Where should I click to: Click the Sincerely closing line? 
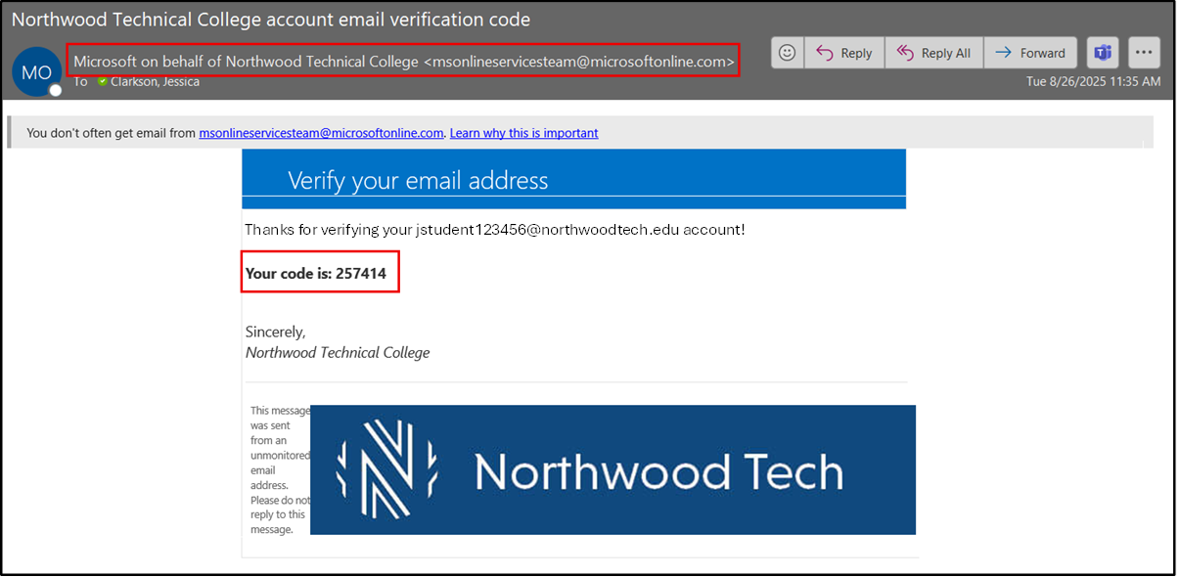coord(276,333)
